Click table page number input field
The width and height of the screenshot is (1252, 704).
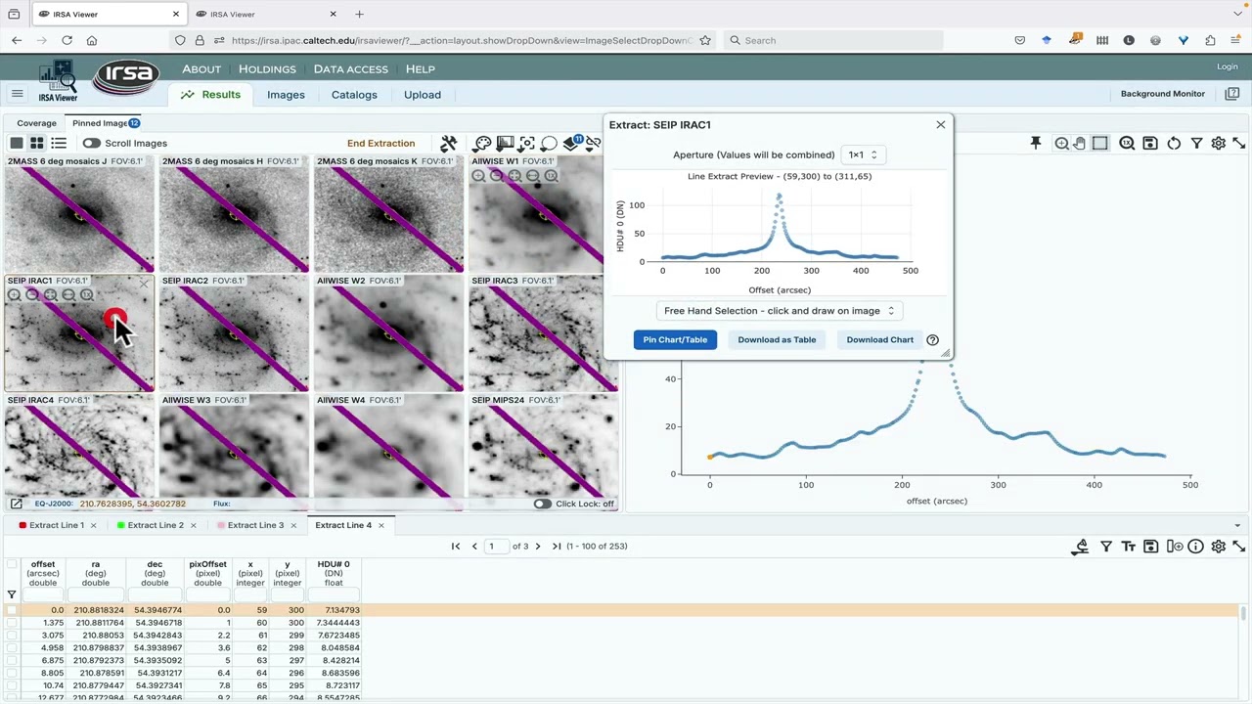click(x=498, y=547)
